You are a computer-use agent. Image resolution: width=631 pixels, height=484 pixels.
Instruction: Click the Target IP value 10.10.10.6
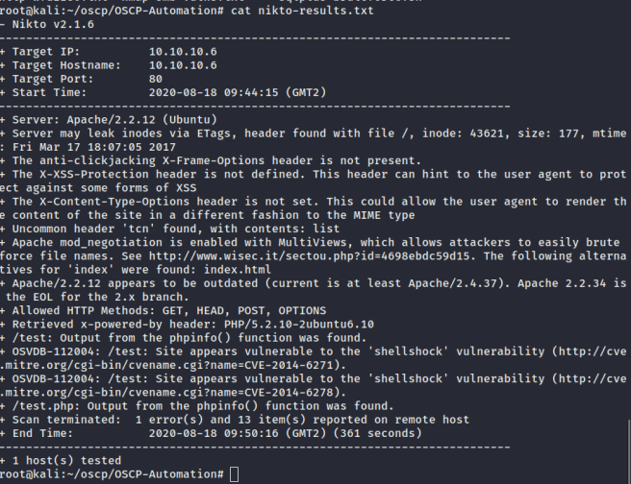pos(183,50)
